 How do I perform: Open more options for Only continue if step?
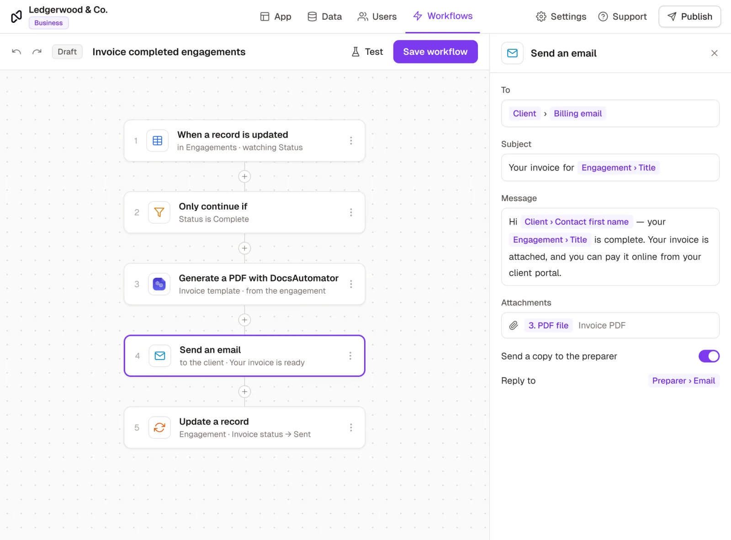pyautogui.click(x=351, y=212)
